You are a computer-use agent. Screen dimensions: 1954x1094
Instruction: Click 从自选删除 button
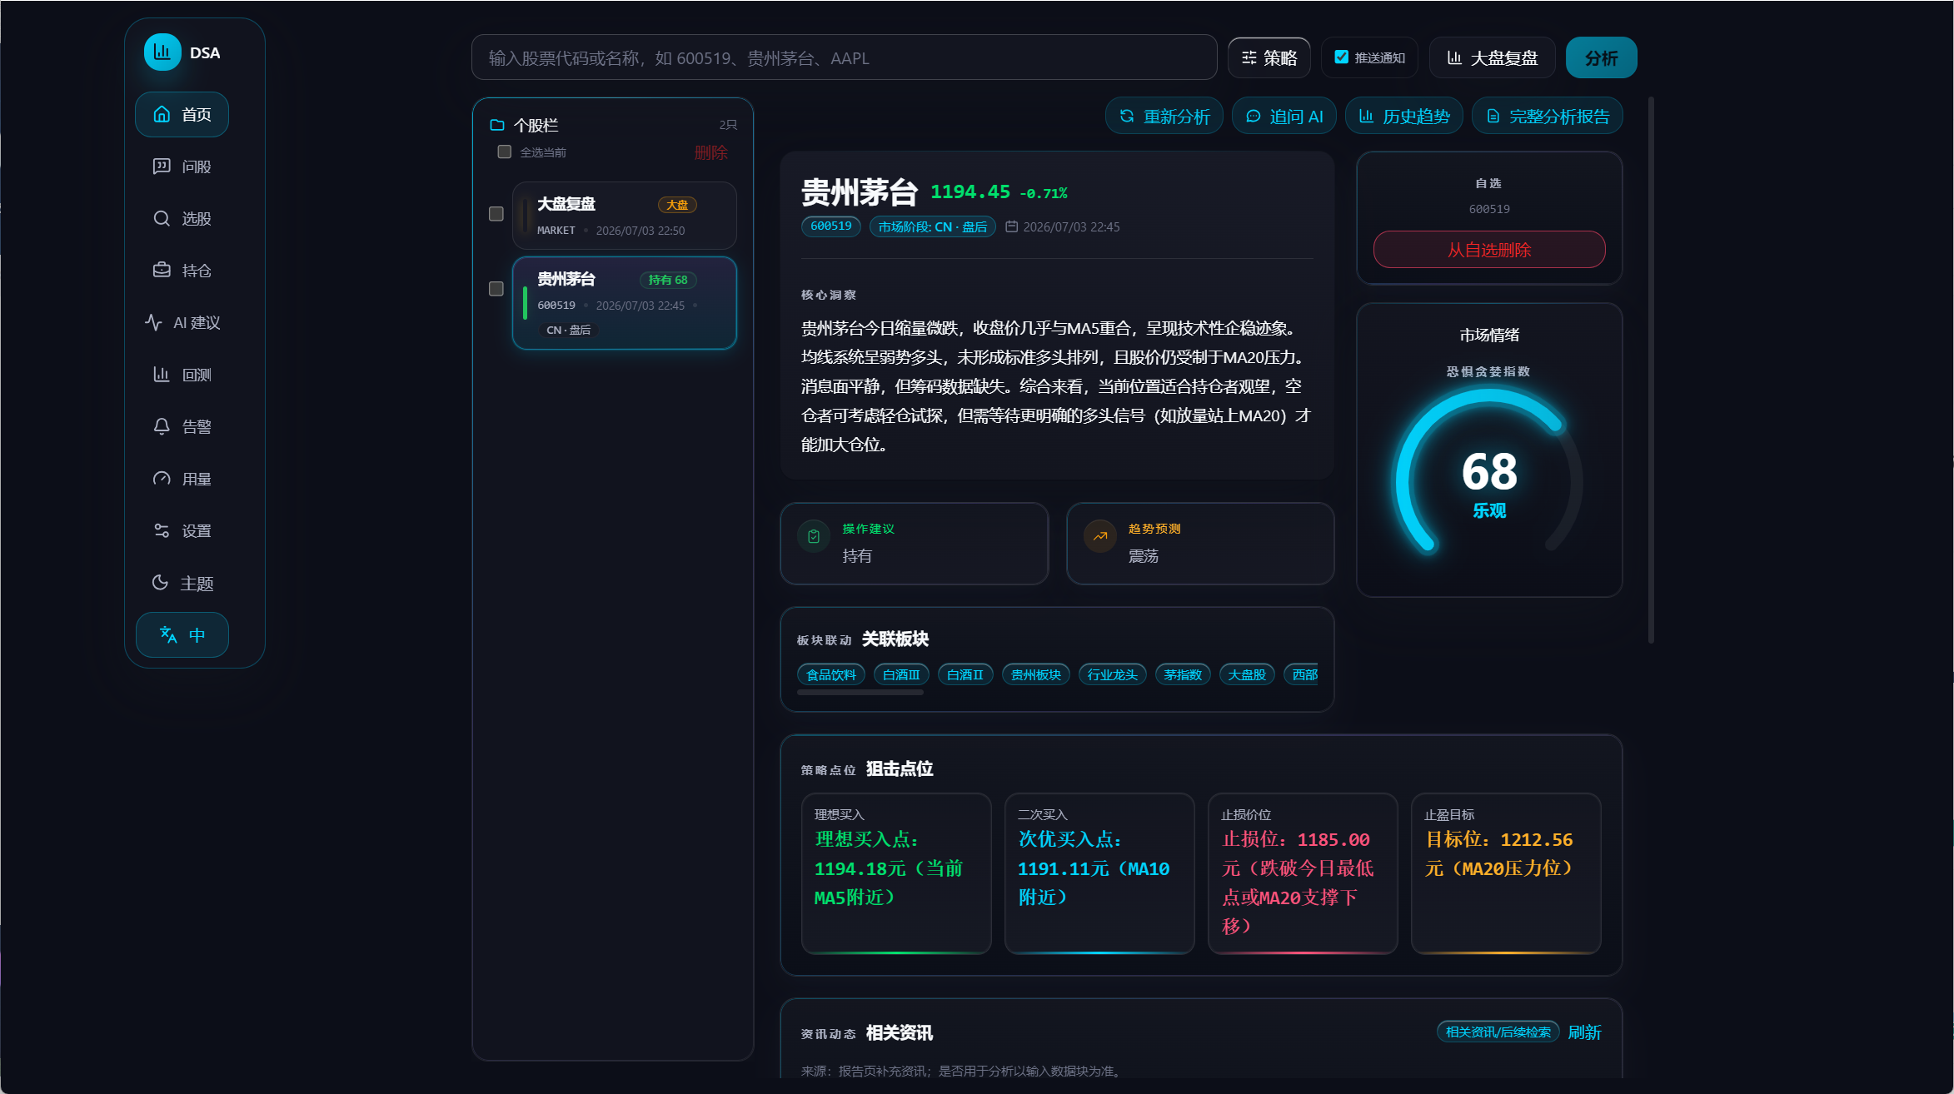(1489, 250)
